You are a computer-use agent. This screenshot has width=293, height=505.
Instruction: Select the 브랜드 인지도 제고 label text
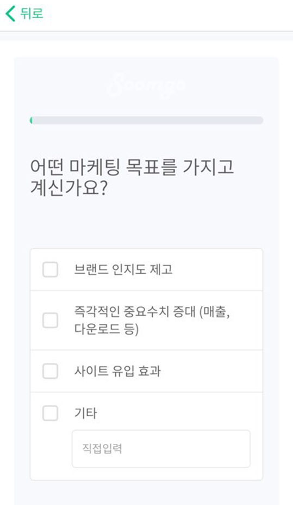pyautogui.click(x=123, y=269)
